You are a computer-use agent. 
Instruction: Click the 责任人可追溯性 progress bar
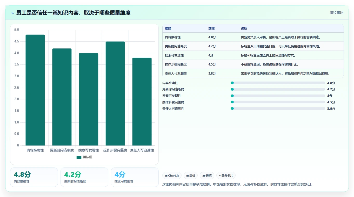point(278,108)
